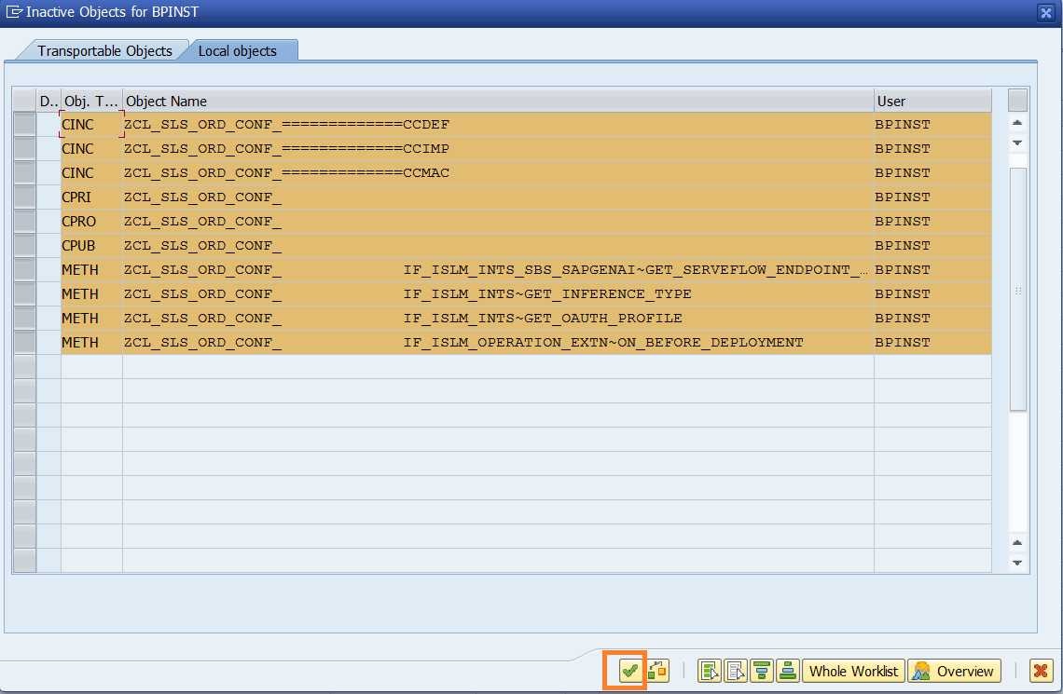
Task: Toggle row selector for GET_OAUTH_PROFILE method row
Action: point(24,319)
